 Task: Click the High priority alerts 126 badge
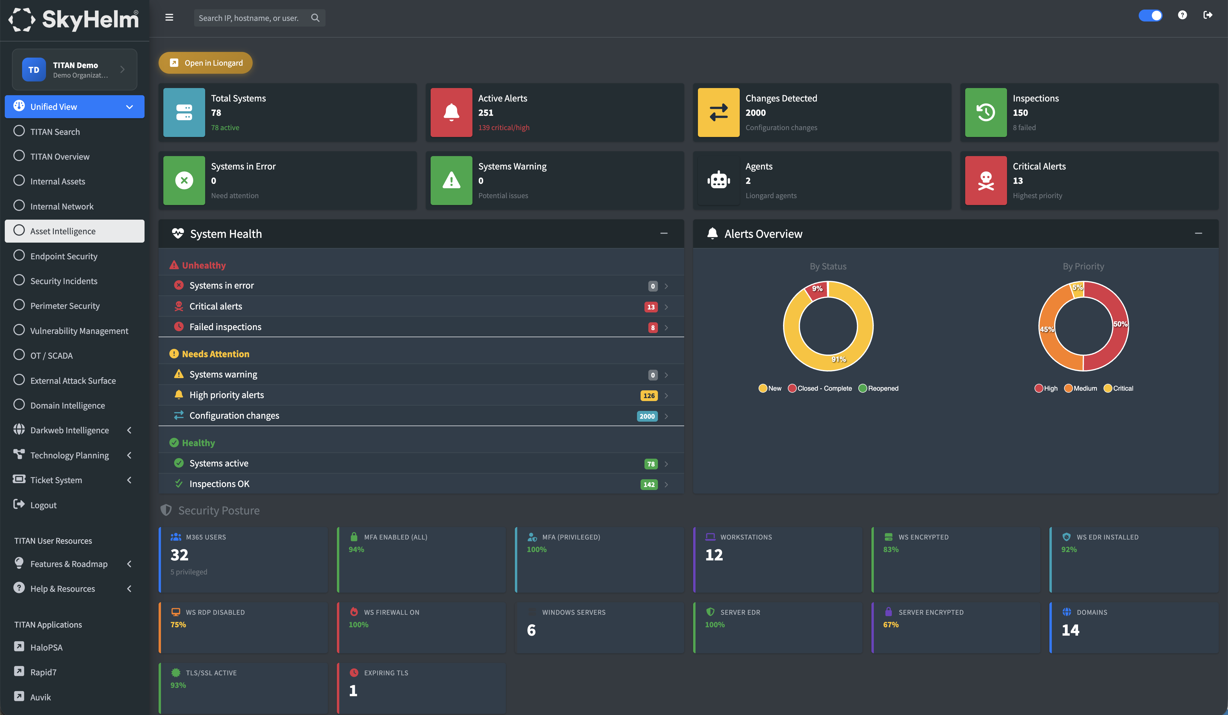tap(649, 395)
